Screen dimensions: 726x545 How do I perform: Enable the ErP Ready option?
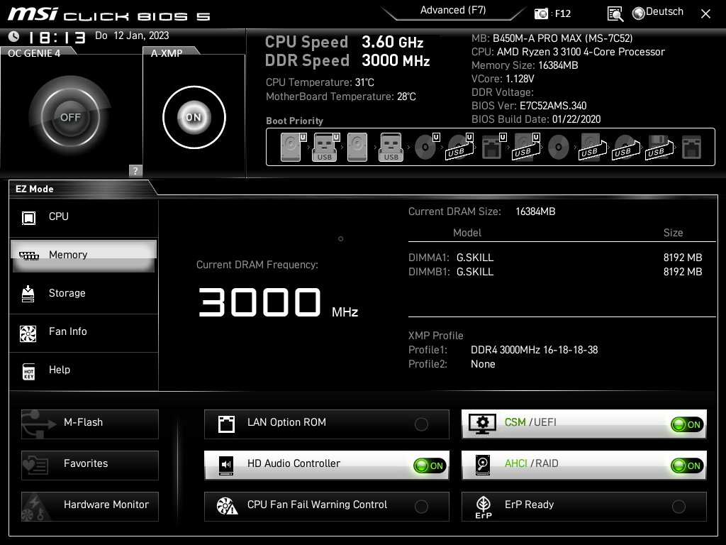click(x=678, y=507)
